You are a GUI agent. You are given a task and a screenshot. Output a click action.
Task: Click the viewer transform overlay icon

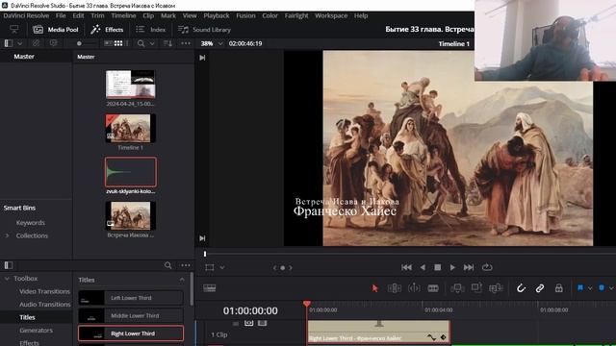(210, 267)
